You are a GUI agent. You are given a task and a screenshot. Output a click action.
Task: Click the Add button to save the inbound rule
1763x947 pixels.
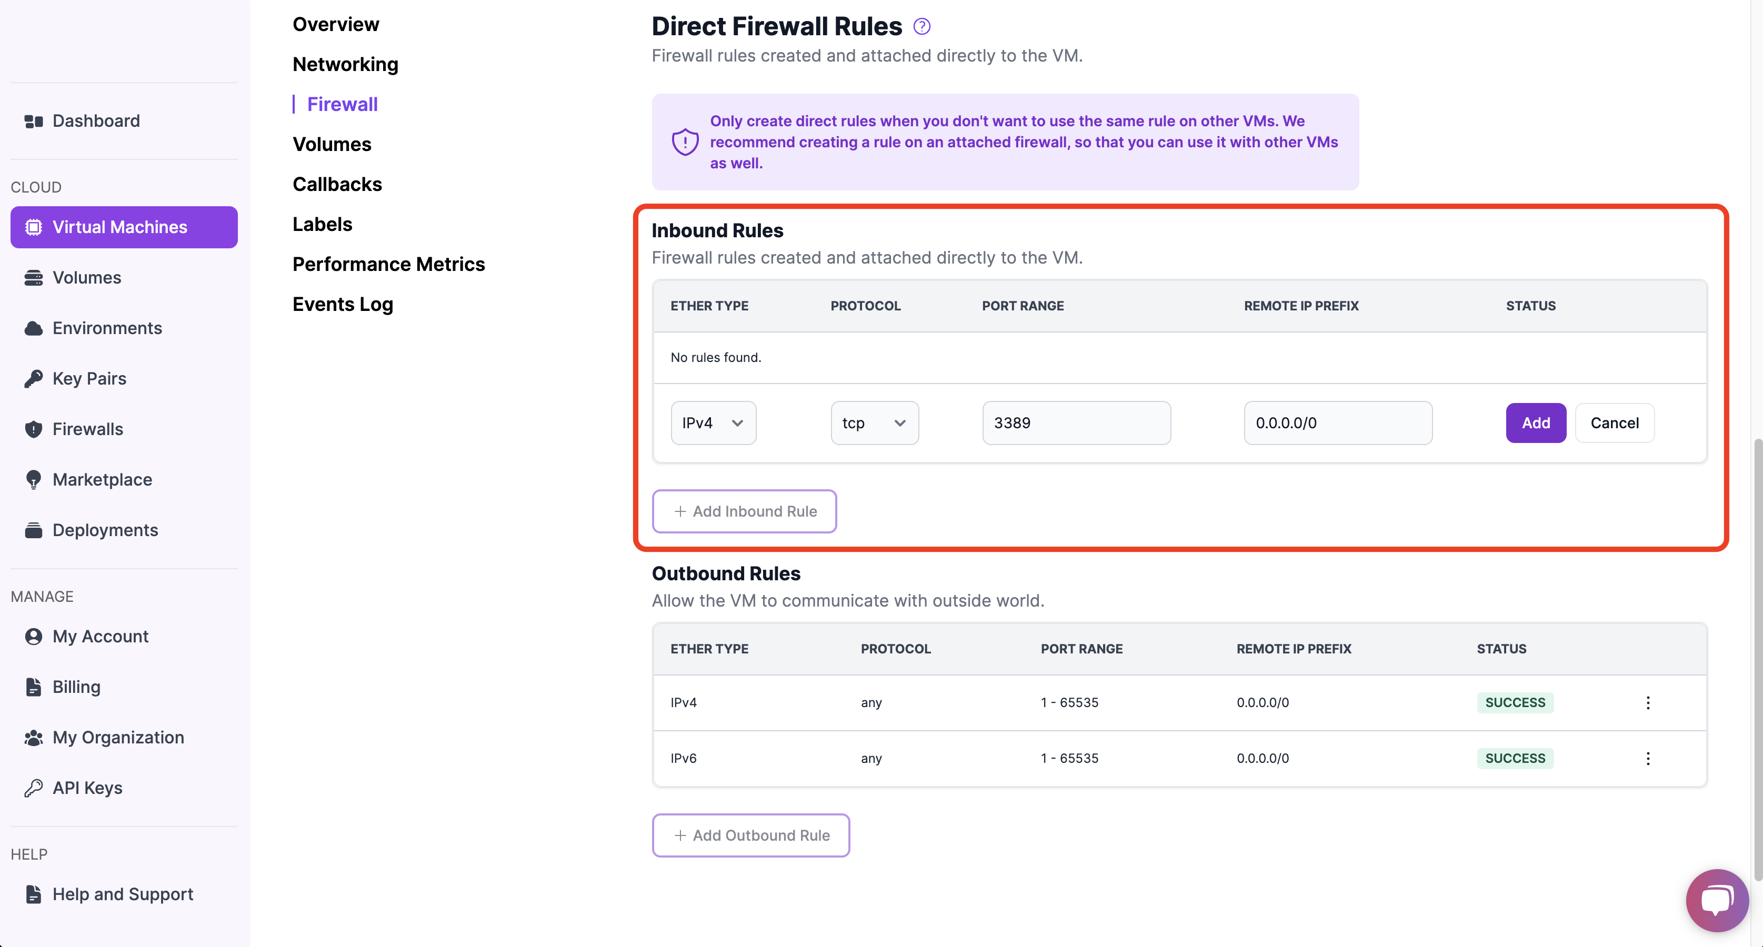click(x=1536, y=422)
